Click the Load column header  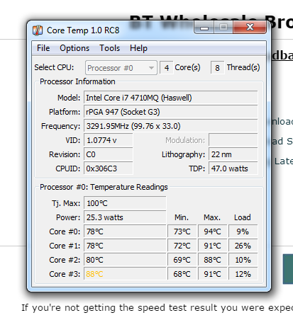click(243, 217)
